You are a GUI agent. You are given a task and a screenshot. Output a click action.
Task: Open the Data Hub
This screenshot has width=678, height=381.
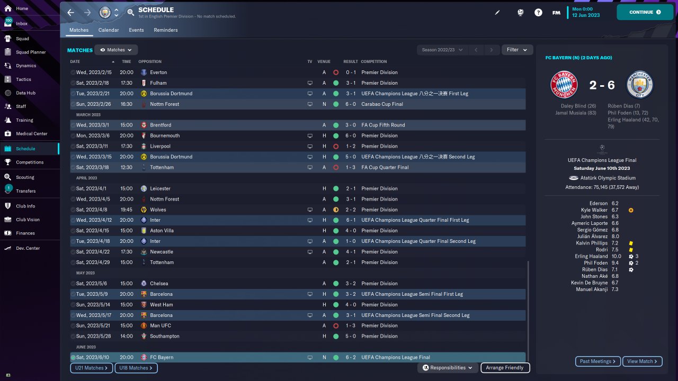(x=25, y=93)
